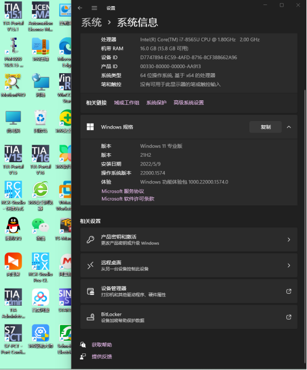This screenshot has width=307, height=370.
Task: Launch 百度网盘 desktop icon
Action: (40, 301)
